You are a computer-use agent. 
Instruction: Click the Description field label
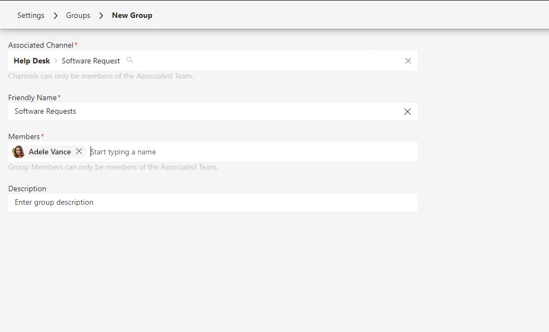point(27,188)
